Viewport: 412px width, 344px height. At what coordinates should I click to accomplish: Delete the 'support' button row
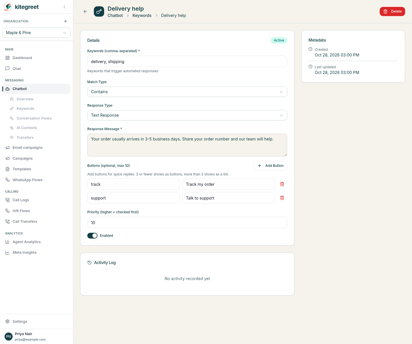[x=282, y=198]
